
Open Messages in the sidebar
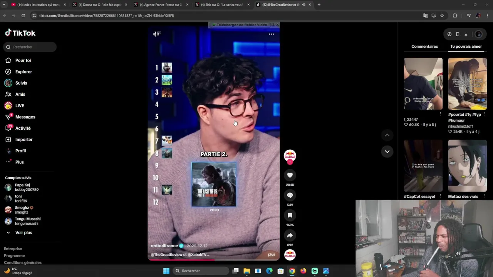click(25, 117)
